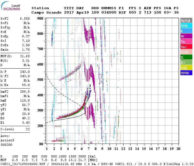Select the Vo- pink legend swatch
This screenshot has width=194, height=166.
(x=186, y=41)
